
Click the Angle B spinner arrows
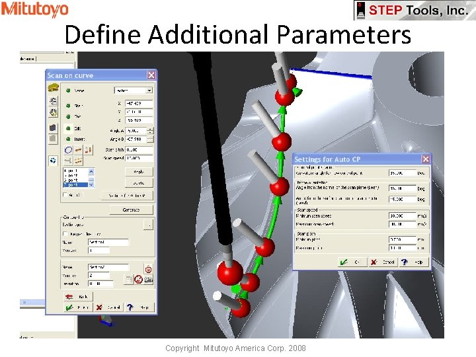(x=150, y=139)
